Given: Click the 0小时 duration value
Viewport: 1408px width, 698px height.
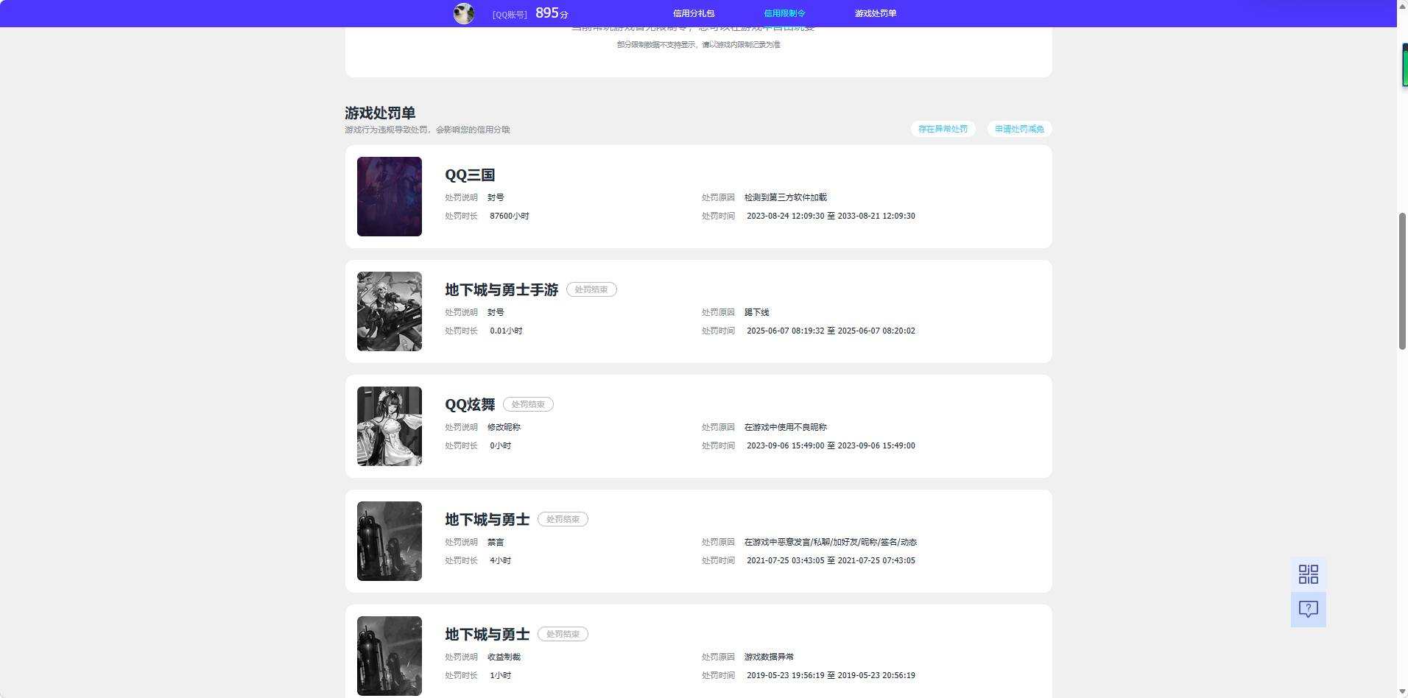Looking at the screenshot, I should pos(500,445).
